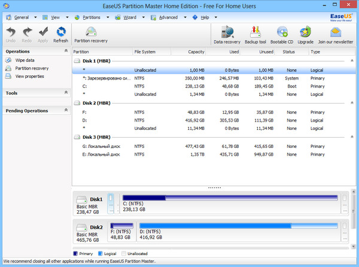Sort by the Status column header
The image size is (359, 267).
(292, 51)
